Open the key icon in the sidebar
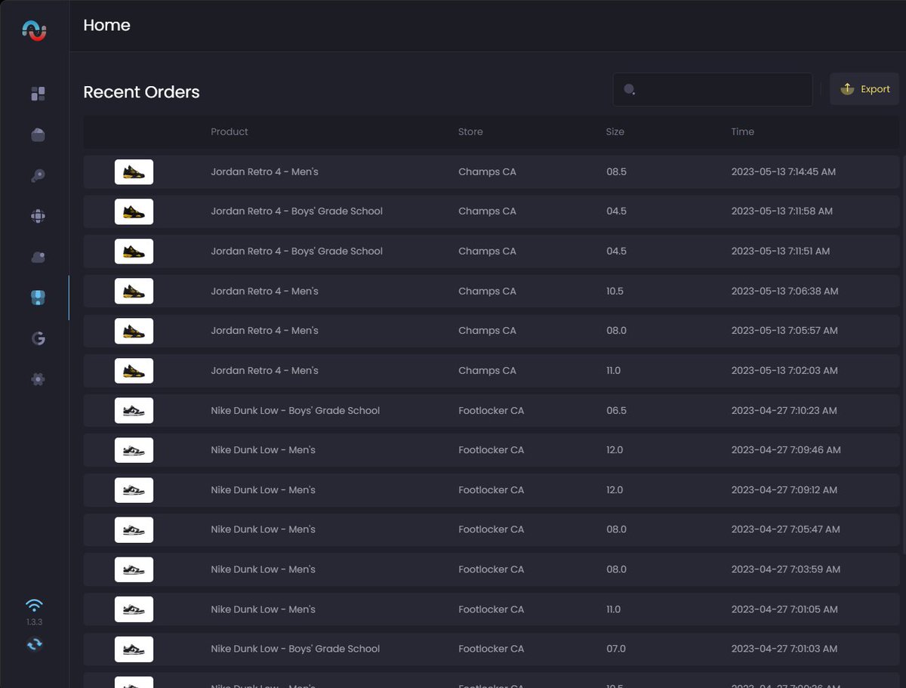Image resolution: width=906 pixels, height=688 pixels. point(38,175)
